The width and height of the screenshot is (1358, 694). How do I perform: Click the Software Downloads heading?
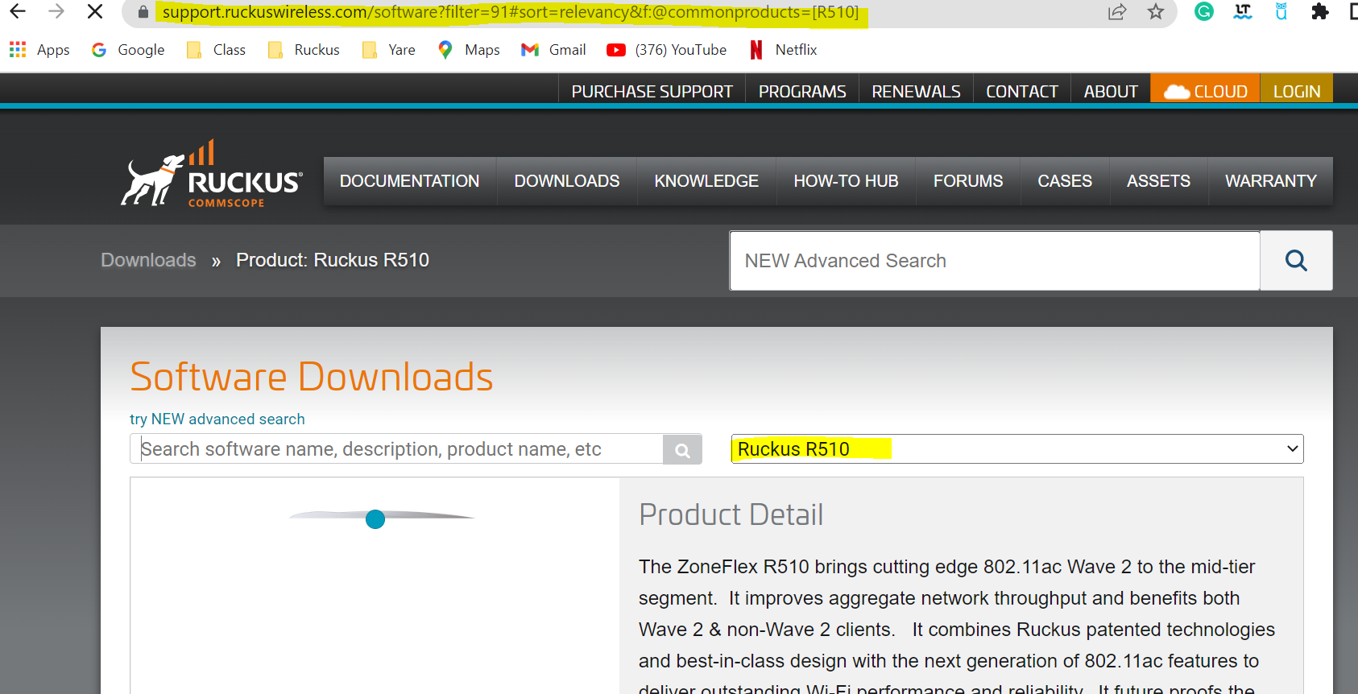(312, 377)
